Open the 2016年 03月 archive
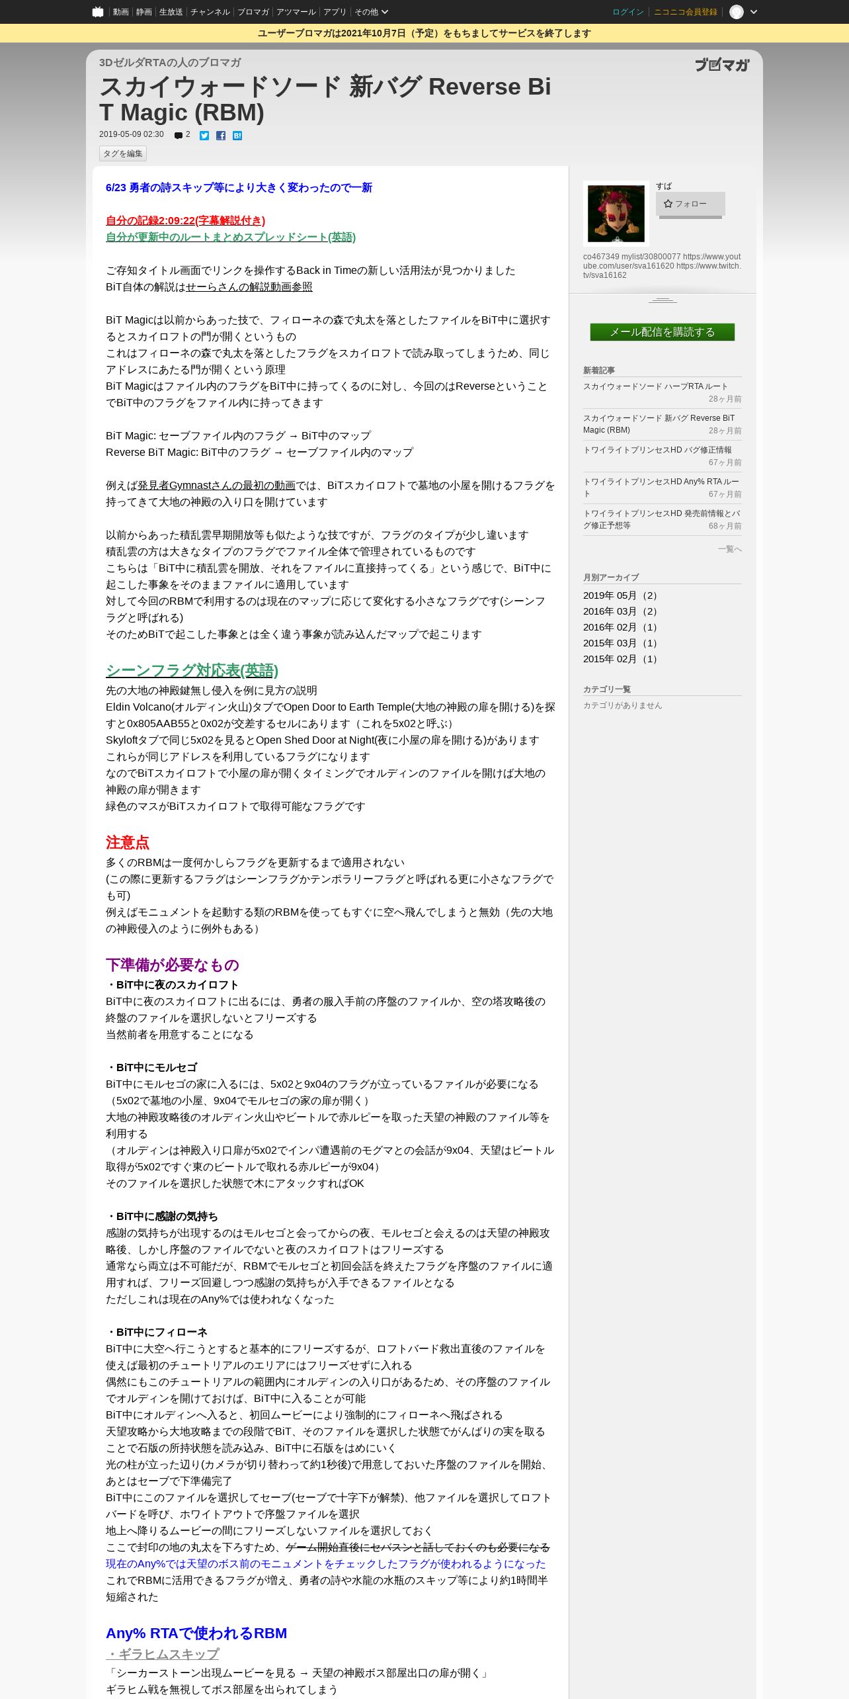Image resolution: width=849 pixels, height=1699 pixels. pos(622,611)
